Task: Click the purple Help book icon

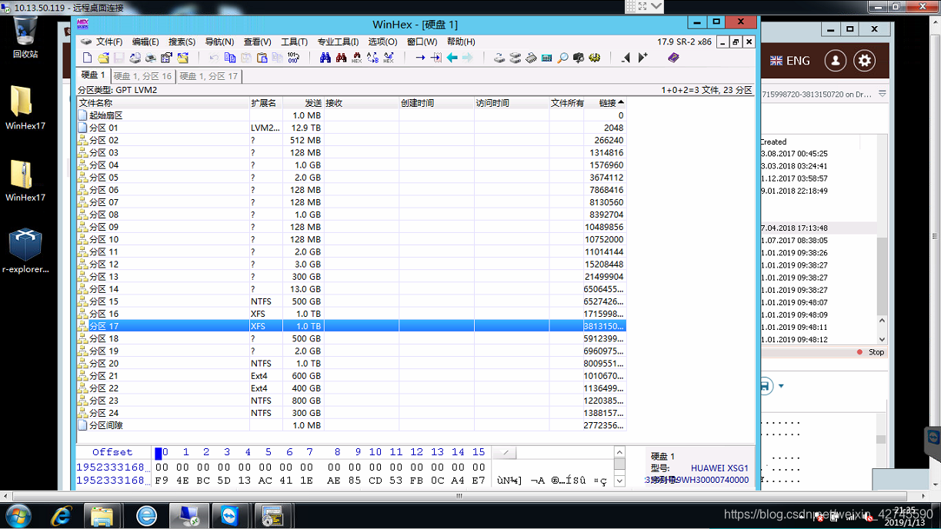Action: (673, 58)
